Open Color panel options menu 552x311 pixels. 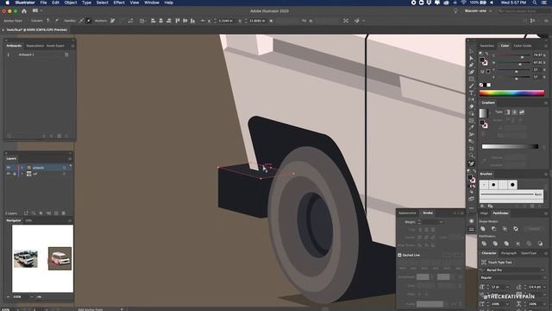pos(546,46)
